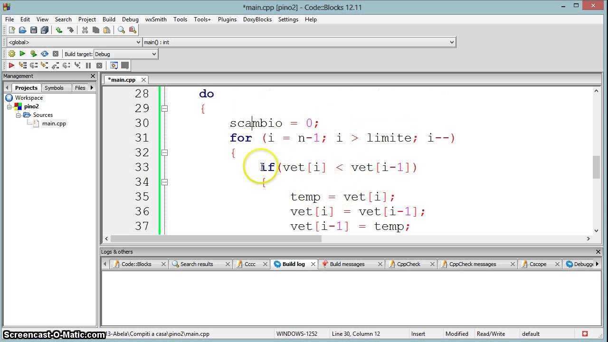Click the editor scrollbar down arrow

tap(596, 230)
